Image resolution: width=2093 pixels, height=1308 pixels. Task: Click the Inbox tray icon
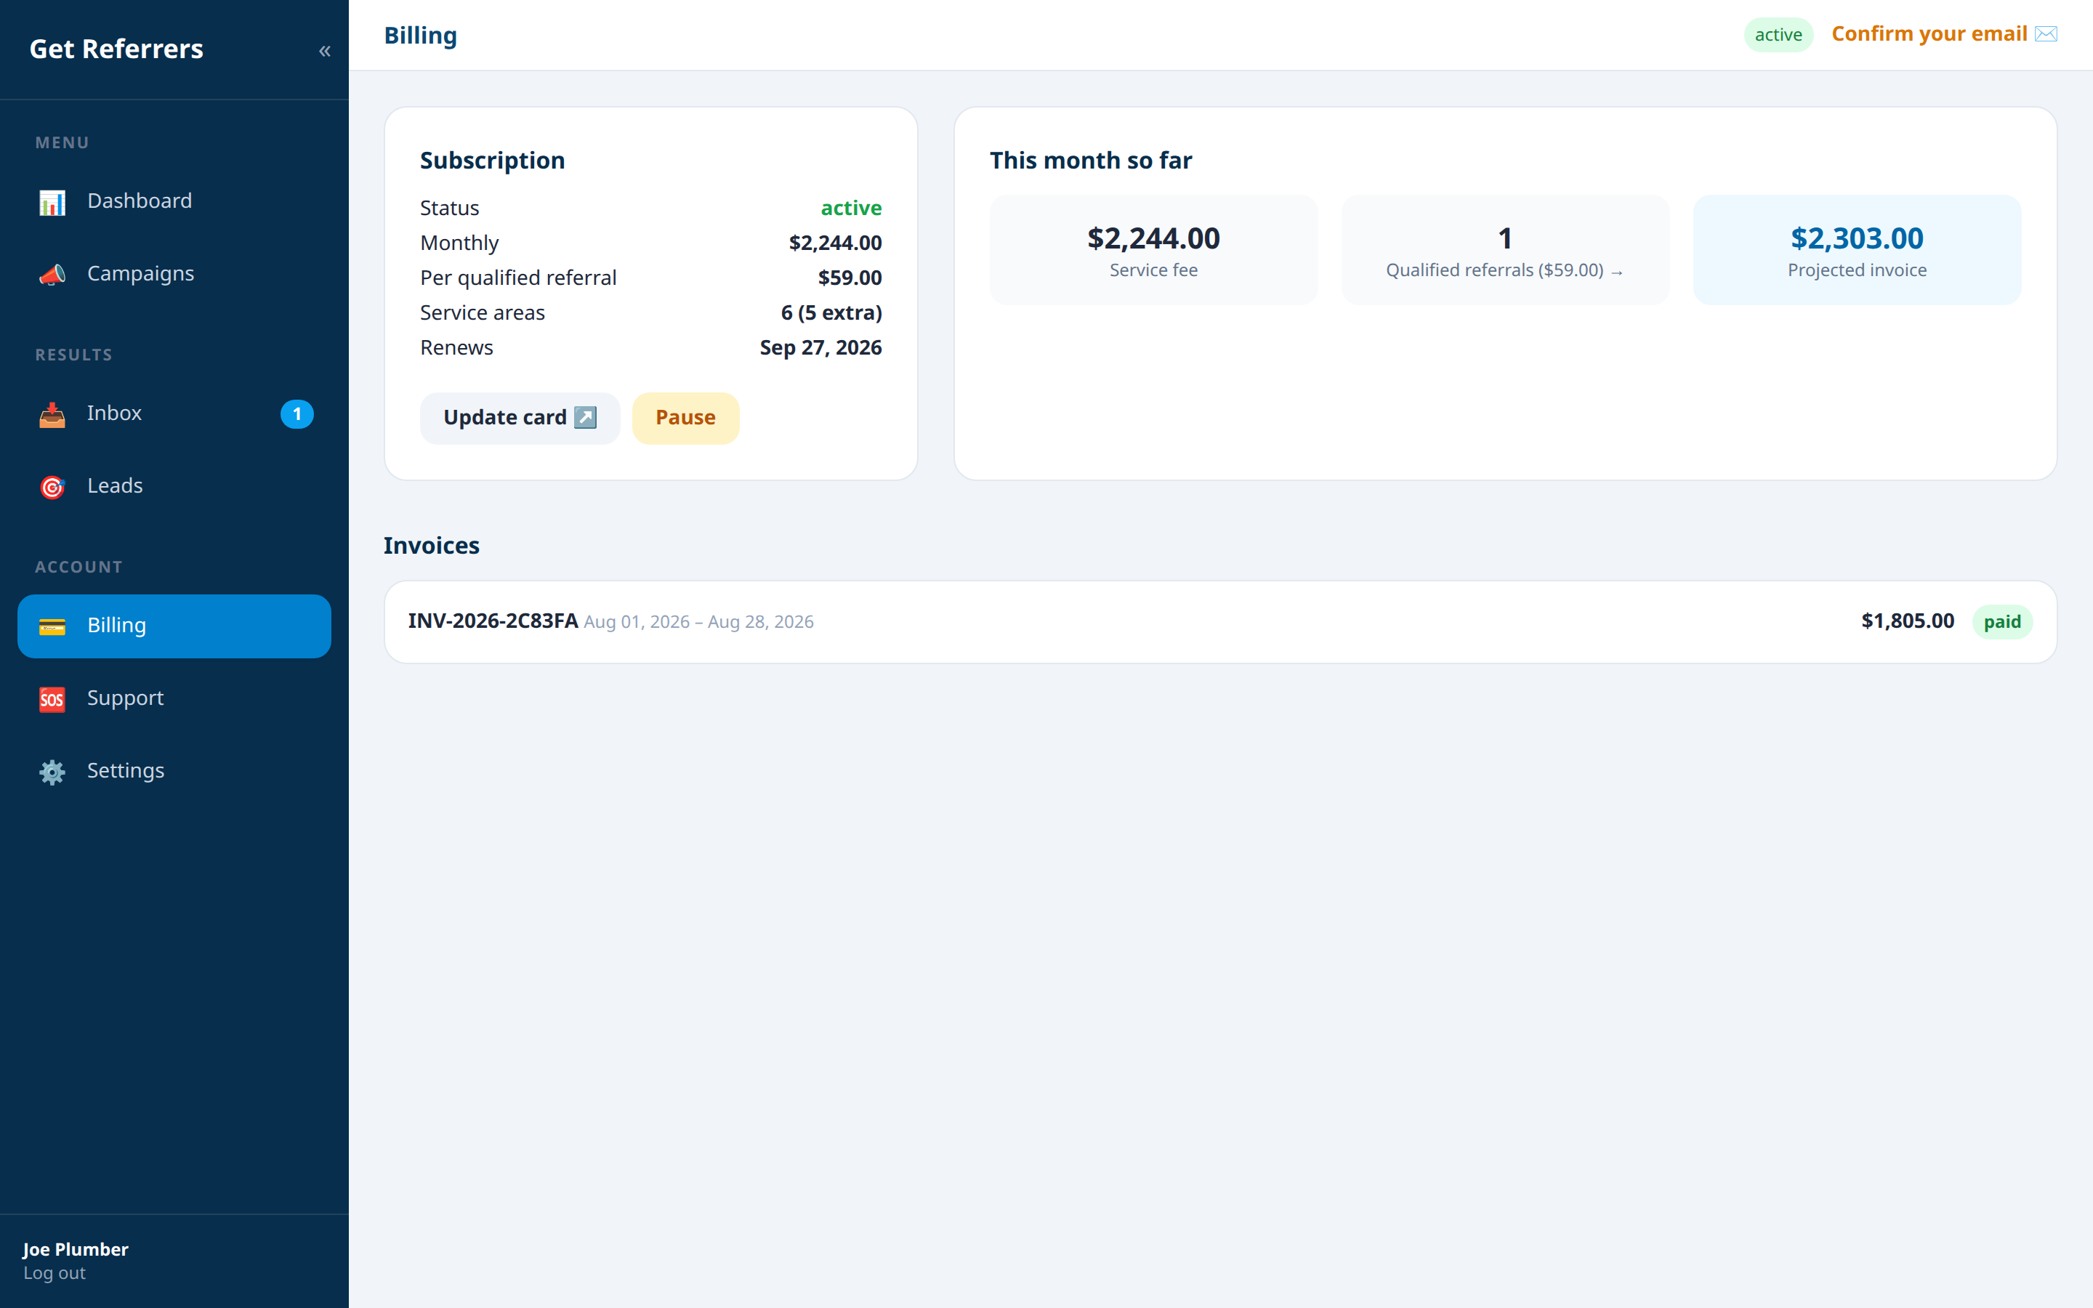point(52,414)
